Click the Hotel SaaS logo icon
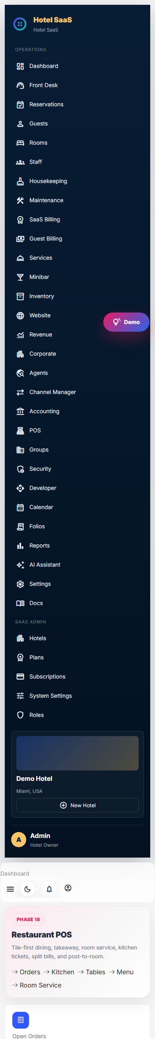This screenshot has width=155, height=1039. (x=20, y=24)
